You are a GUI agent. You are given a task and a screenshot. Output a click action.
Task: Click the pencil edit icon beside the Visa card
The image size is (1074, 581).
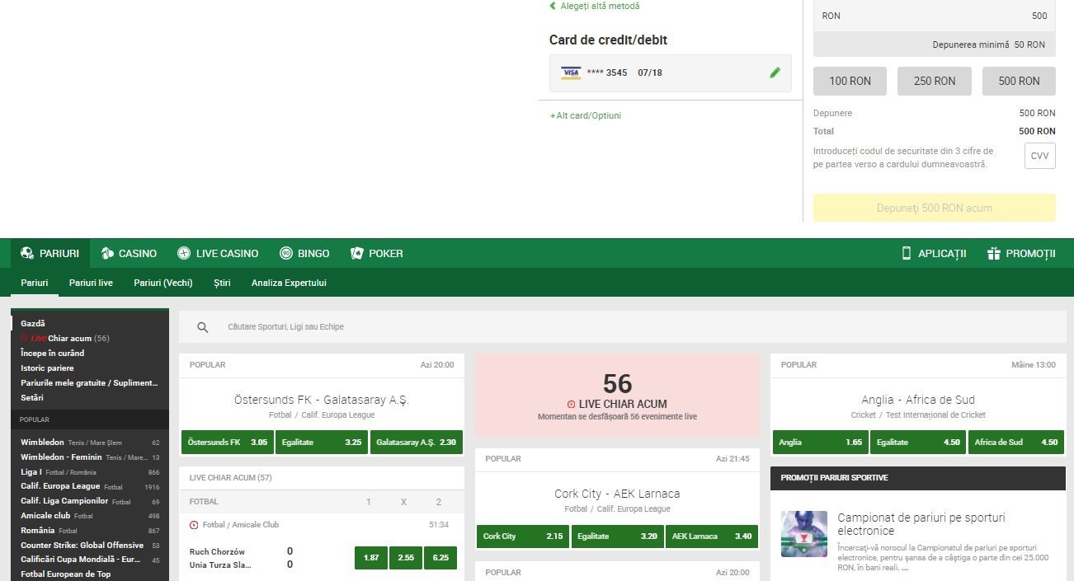click(x=775, y=73)
